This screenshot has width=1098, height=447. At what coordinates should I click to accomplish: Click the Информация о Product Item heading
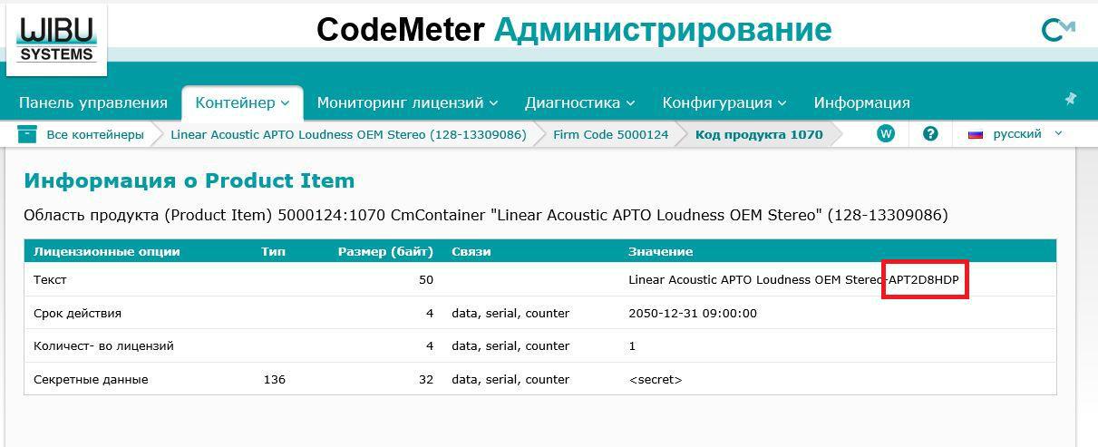click(189, 180)
